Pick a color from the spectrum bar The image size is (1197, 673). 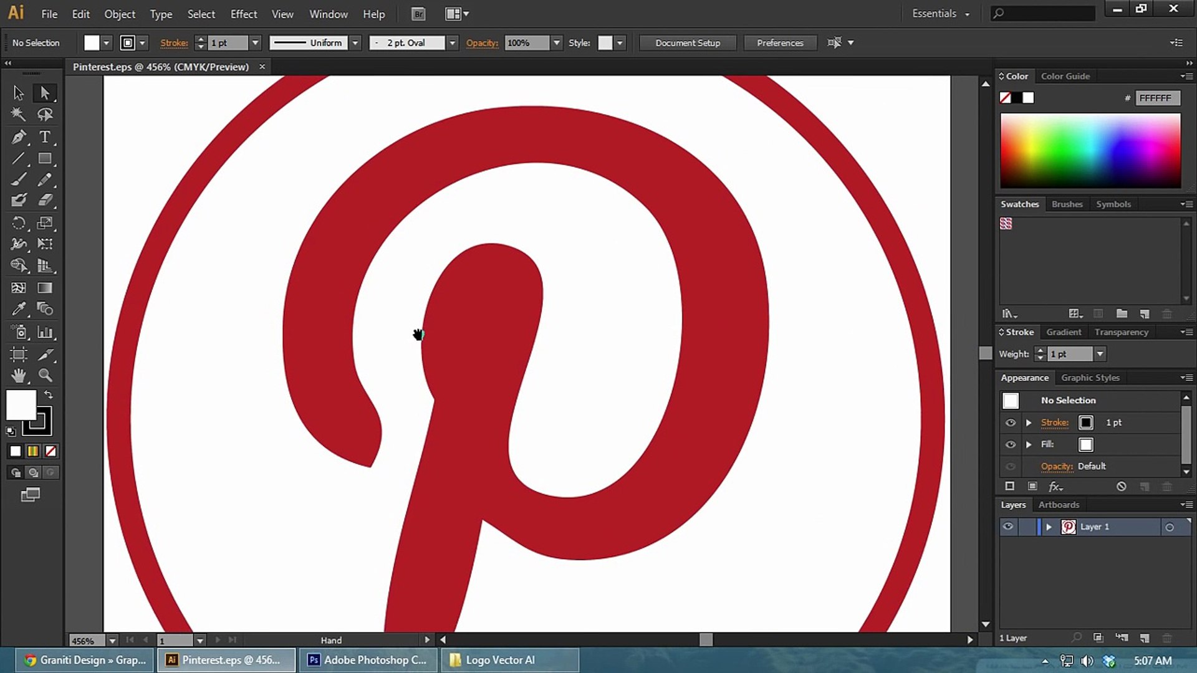point(1090,151)
